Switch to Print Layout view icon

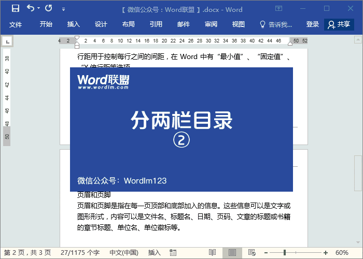point(232,253)
